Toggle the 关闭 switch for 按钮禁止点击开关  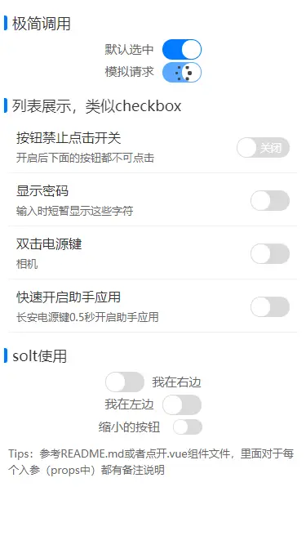[263, 148]
